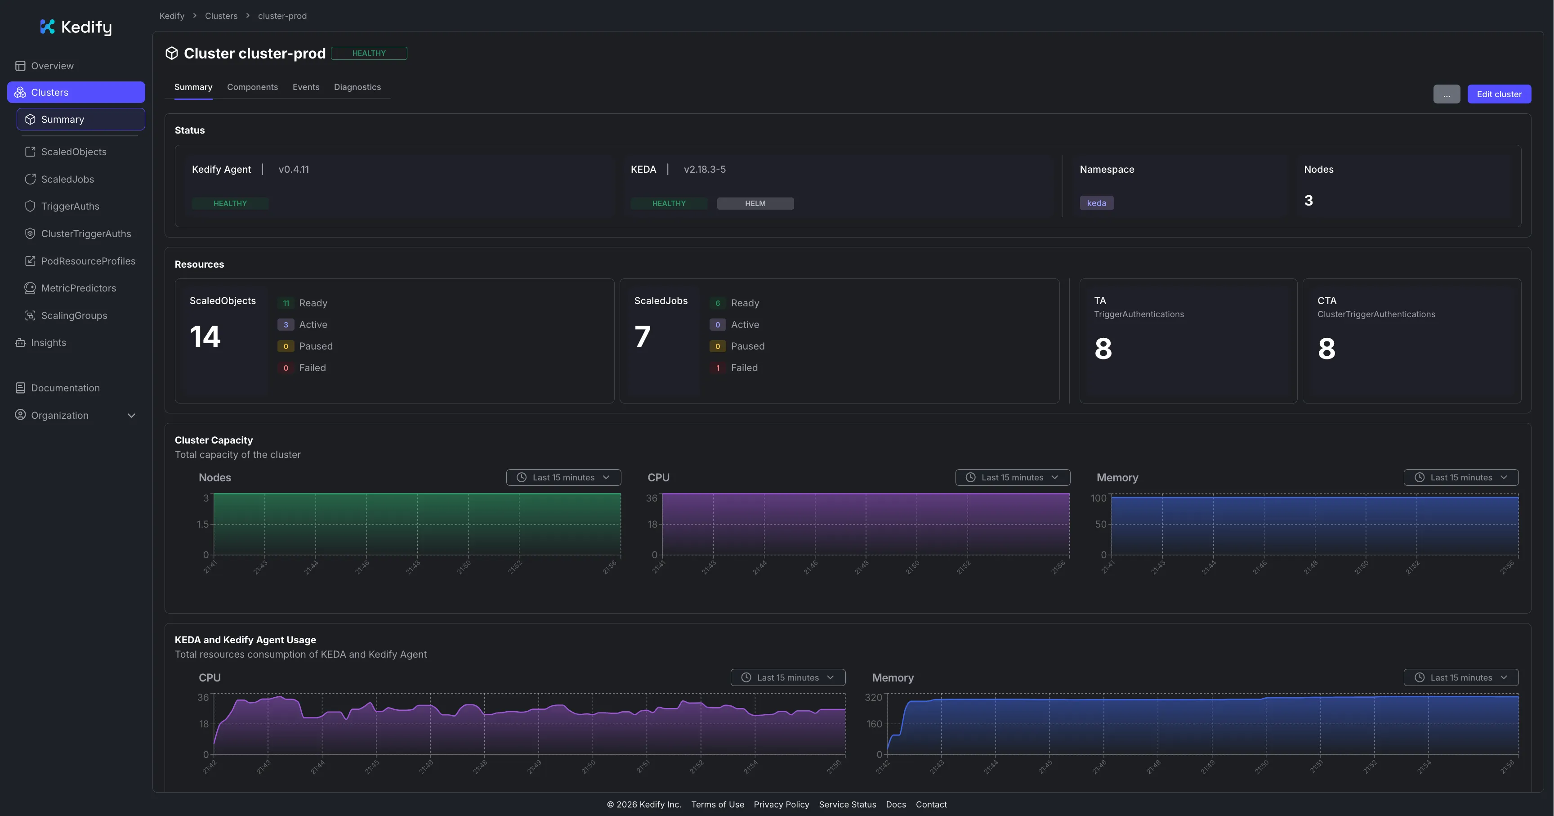Click the ScaledObjects Ready count row
The width and height of the screenshot is (1554, 816).
point(302,303)
